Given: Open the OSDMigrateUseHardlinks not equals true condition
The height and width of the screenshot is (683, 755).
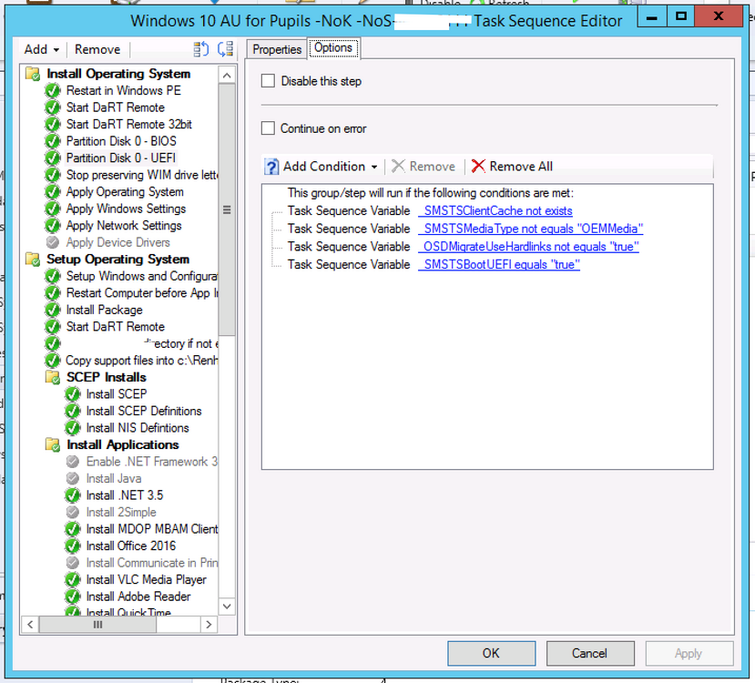Looking at the screenshot, I should click(529, 247).
